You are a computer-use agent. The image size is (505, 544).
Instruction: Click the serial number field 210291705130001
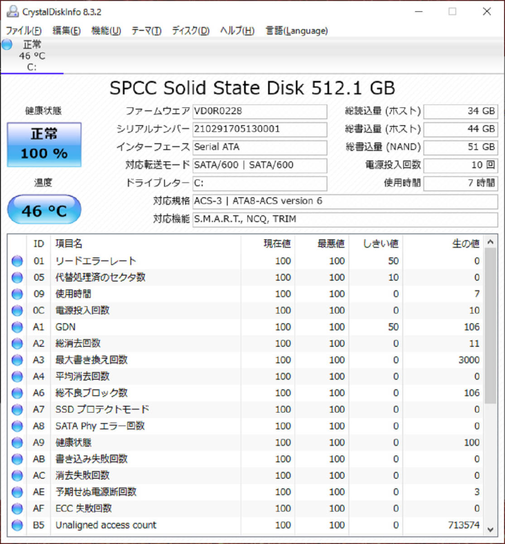[260, 129]
